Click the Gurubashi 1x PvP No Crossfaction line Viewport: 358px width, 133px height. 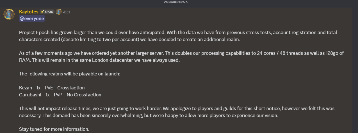pos(60,95)
